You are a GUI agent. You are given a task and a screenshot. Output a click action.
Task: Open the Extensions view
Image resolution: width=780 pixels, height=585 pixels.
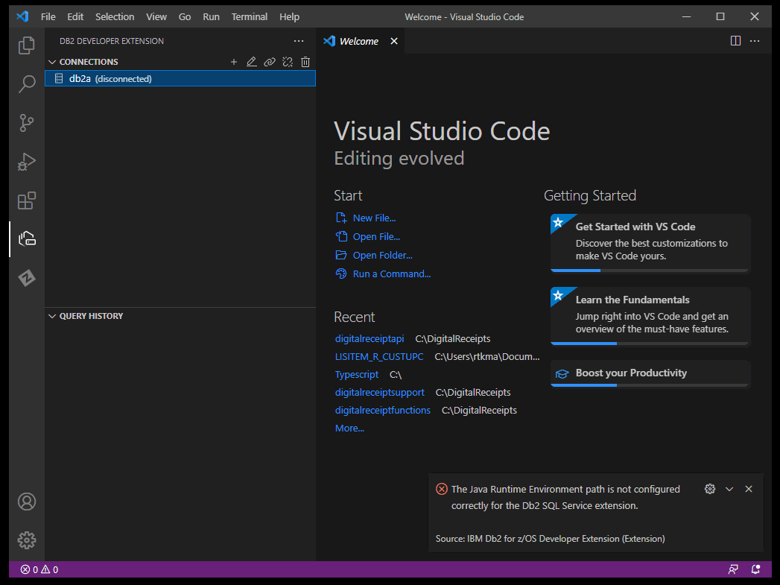point(26,200)
